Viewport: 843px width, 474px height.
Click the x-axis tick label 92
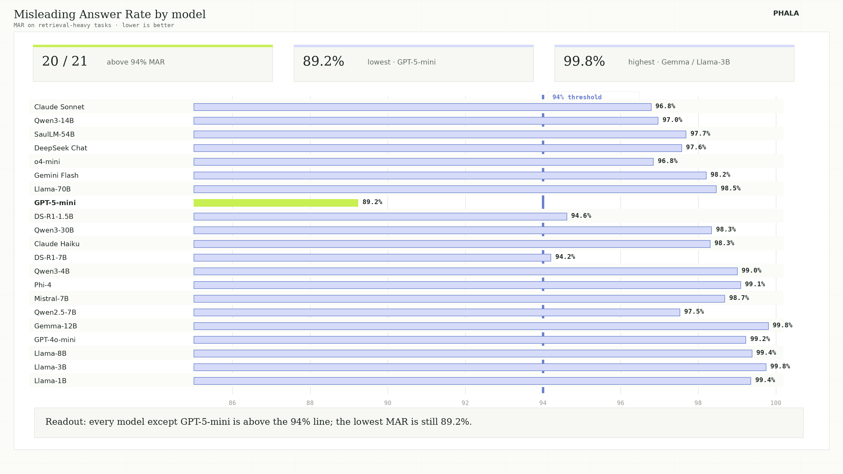pyautogui.click(x=465, y=403)
